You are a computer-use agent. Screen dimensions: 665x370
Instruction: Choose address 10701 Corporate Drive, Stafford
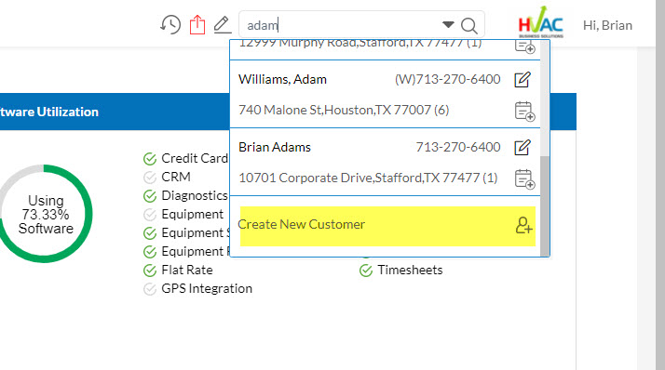368,178
